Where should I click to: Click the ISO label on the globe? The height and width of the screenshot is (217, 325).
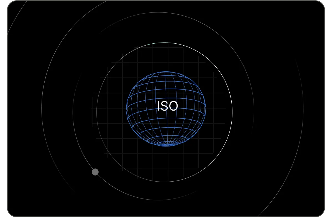click(167, 106)
